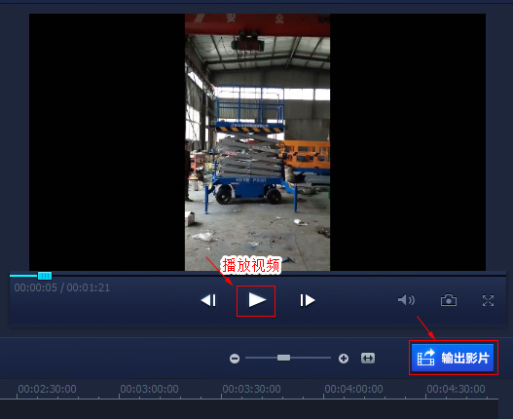Play the video preview
Screen dimensions: 513x419
pos(257,300)
